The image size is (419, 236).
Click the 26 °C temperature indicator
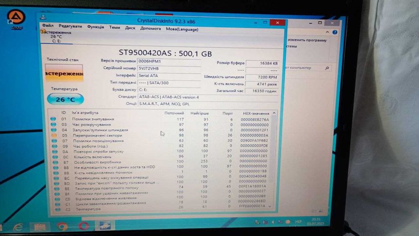pos(65,99)
